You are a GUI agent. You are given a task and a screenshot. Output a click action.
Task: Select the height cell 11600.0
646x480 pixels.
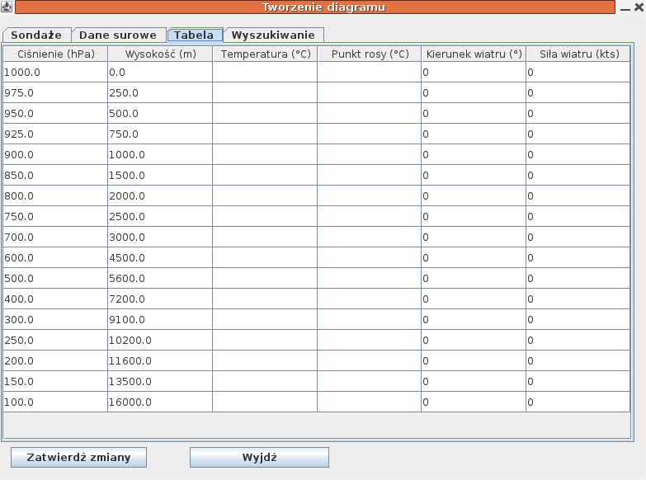pos(160,360)
